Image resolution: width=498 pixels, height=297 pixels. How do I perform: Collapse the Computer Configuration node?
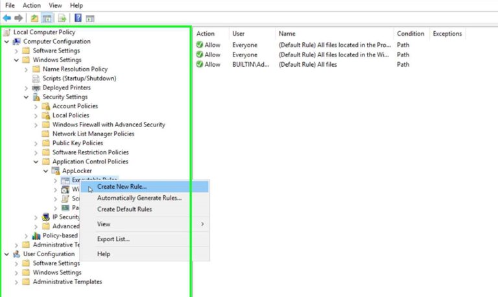click(x=7, y=42)
